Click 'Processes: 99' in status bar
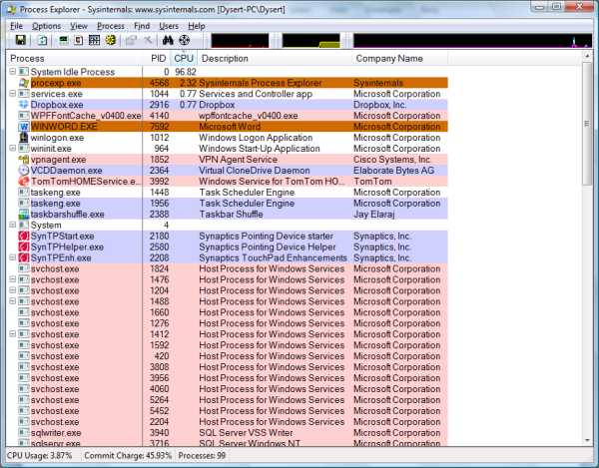The height and width of the screenshot is (468, 599). click(x=202, y=456)
